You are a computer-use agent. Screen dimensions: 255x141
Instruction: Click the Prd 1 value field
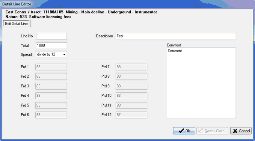click(x=51, y=67)
